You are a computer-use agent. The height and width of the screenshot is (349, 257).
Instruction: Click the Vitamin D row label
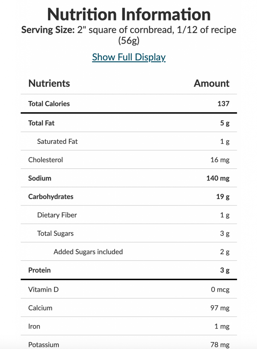pyautogui.click(x=43, y=290)
